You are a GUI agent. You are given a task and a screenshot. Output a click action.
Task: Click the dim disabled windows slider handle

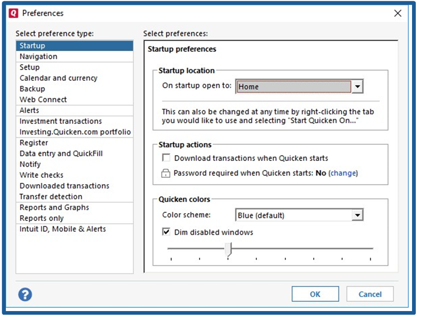(228, 249)
